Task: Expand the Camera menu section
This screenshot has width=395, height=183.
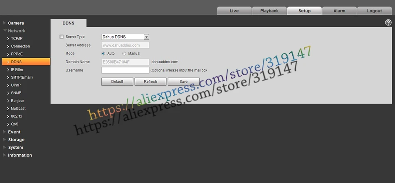Action: pos(16,23)
